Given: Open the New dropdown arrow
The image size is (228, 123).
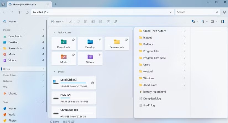Looking at the screenshot, I should [63, 22].
